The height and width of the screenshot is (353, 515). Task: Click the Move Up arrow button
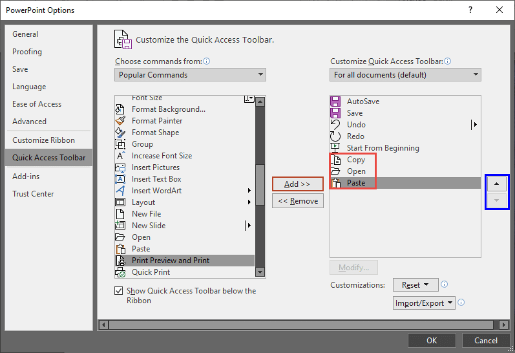point(497,184)
